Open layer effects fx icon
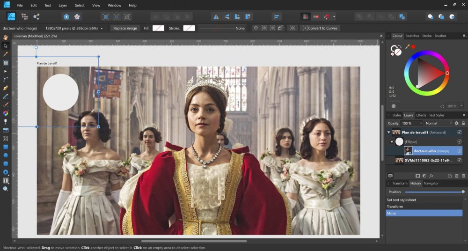Viewport: 468px width, 251px height. 431,176
